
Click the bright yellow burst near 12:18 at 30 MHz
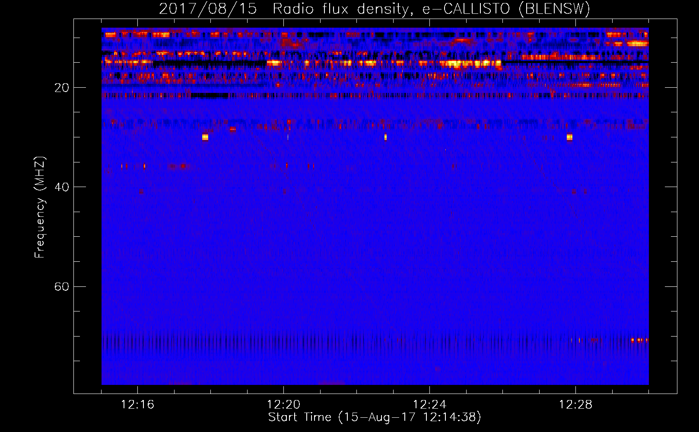coord(205,137)
